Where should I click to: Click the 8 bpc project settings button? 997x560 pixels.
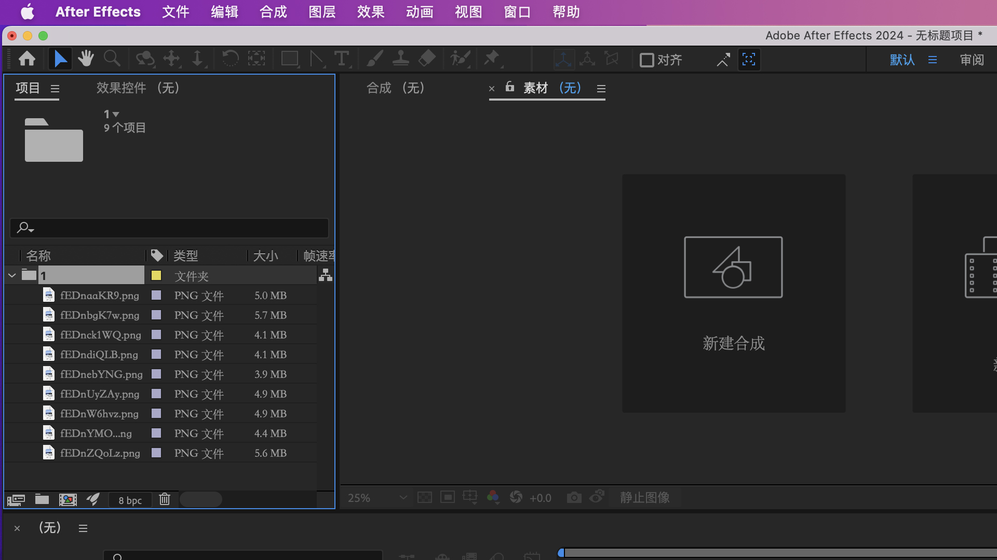(x=129, y=499)
